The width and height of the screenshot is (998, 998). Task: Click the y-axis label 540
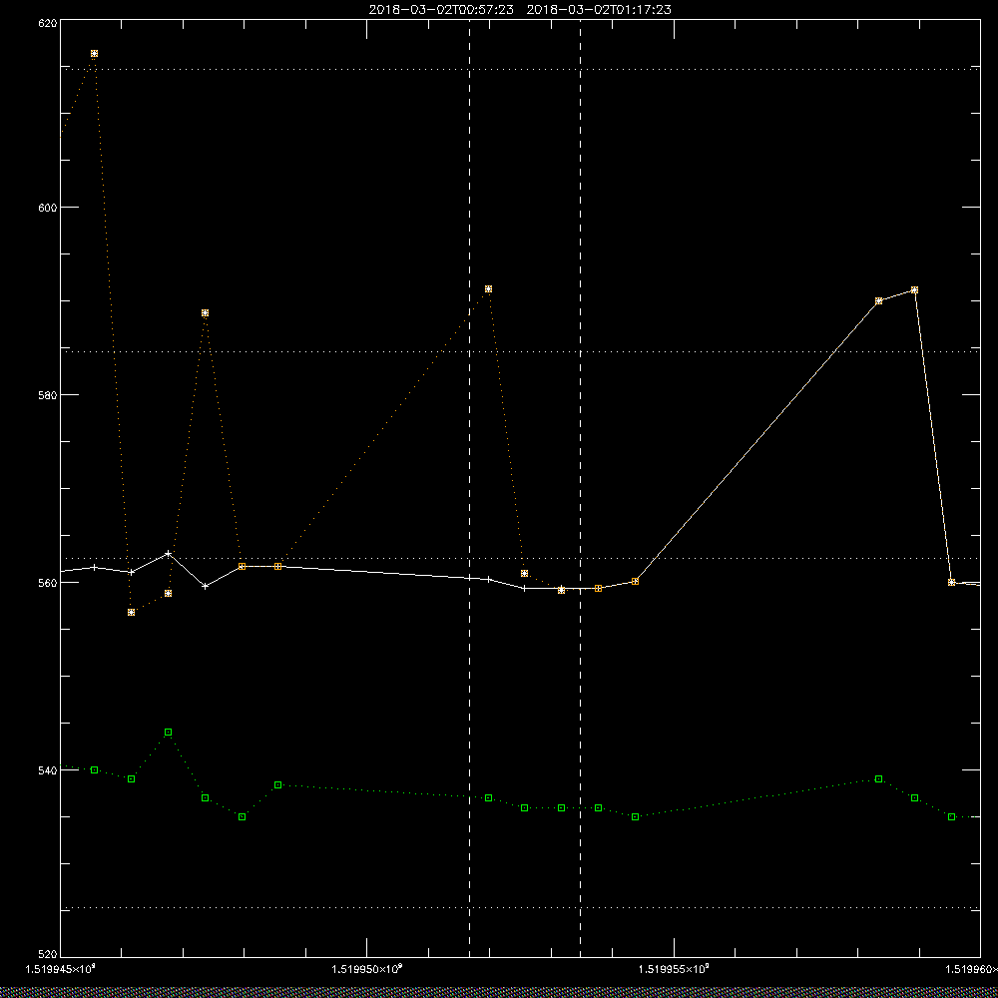(48, 770)
